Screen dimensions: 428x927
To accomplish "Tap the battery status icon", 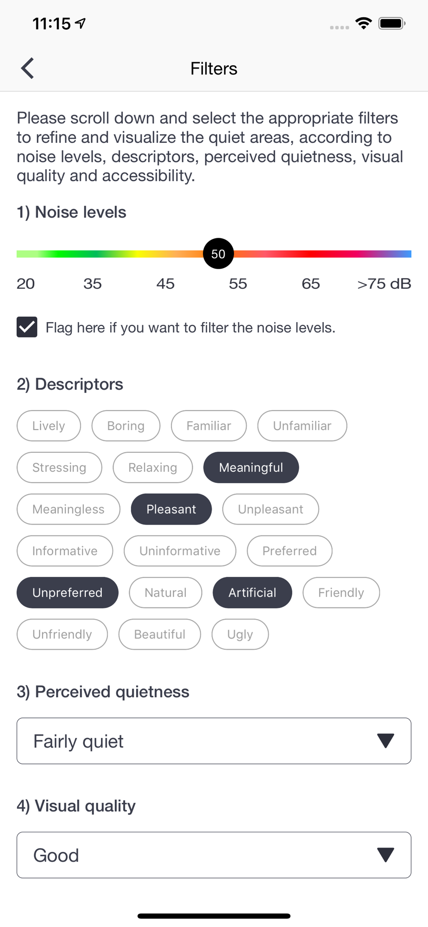I will coord(392,23).
